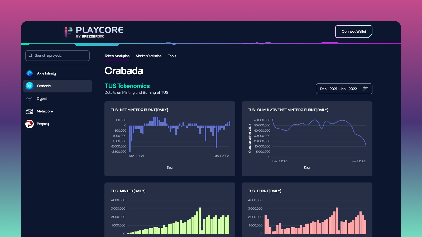Click the tallest green bar in Minted chart

click(200, 221)
